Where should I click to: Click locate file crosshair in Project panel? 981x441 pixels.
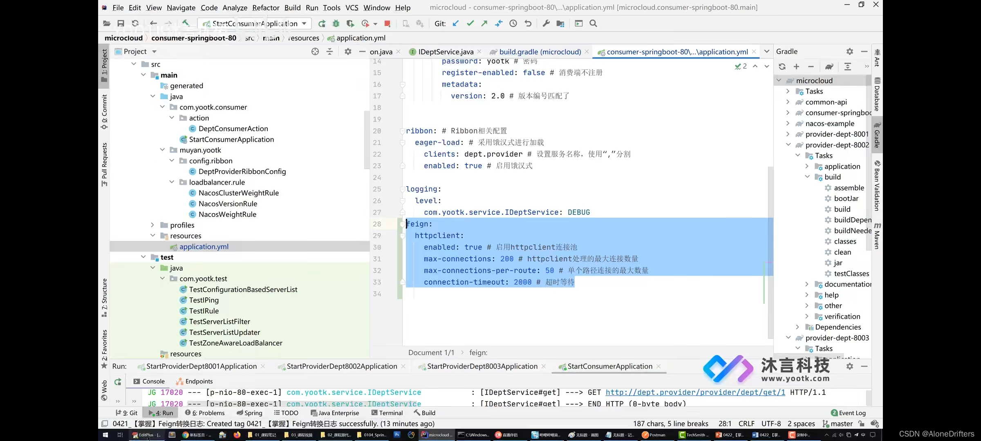315,51
